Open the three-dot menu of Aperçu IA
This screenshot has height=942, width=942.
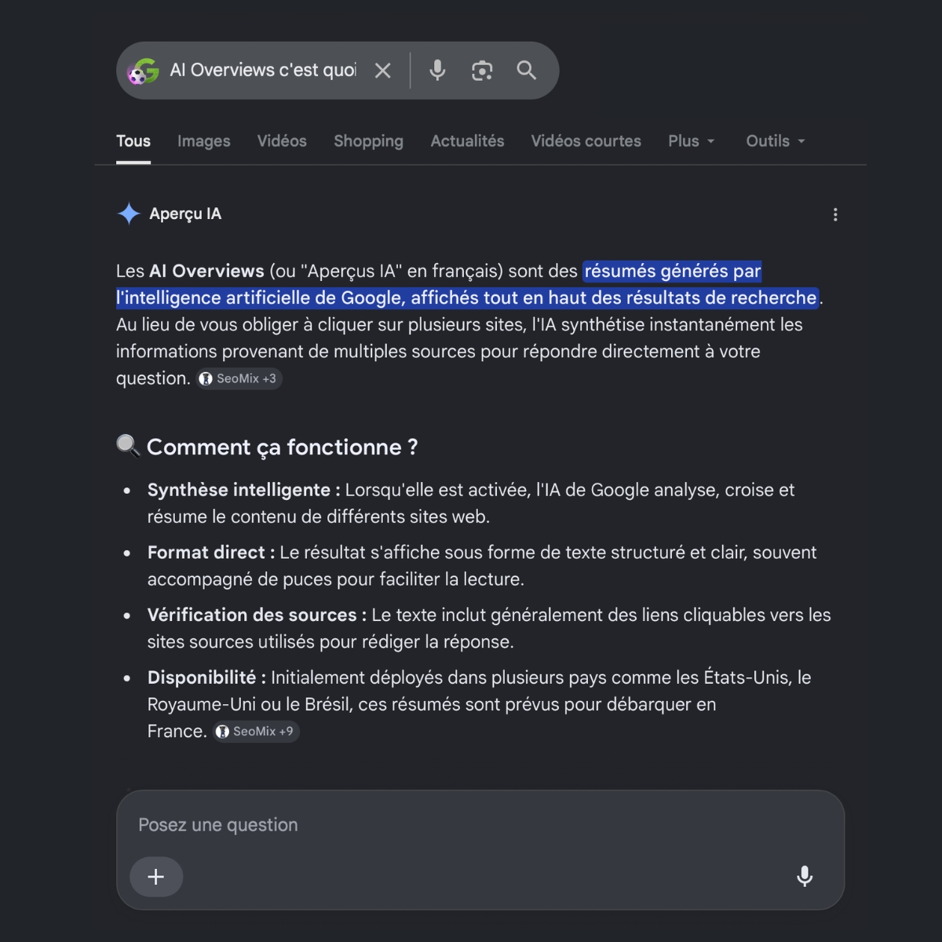835,214
